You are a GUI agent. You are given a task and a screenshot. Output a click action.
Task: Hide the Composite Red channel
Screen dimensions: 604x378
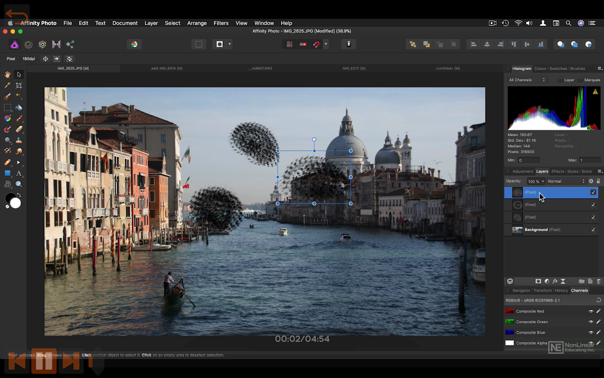pos(590,311)
